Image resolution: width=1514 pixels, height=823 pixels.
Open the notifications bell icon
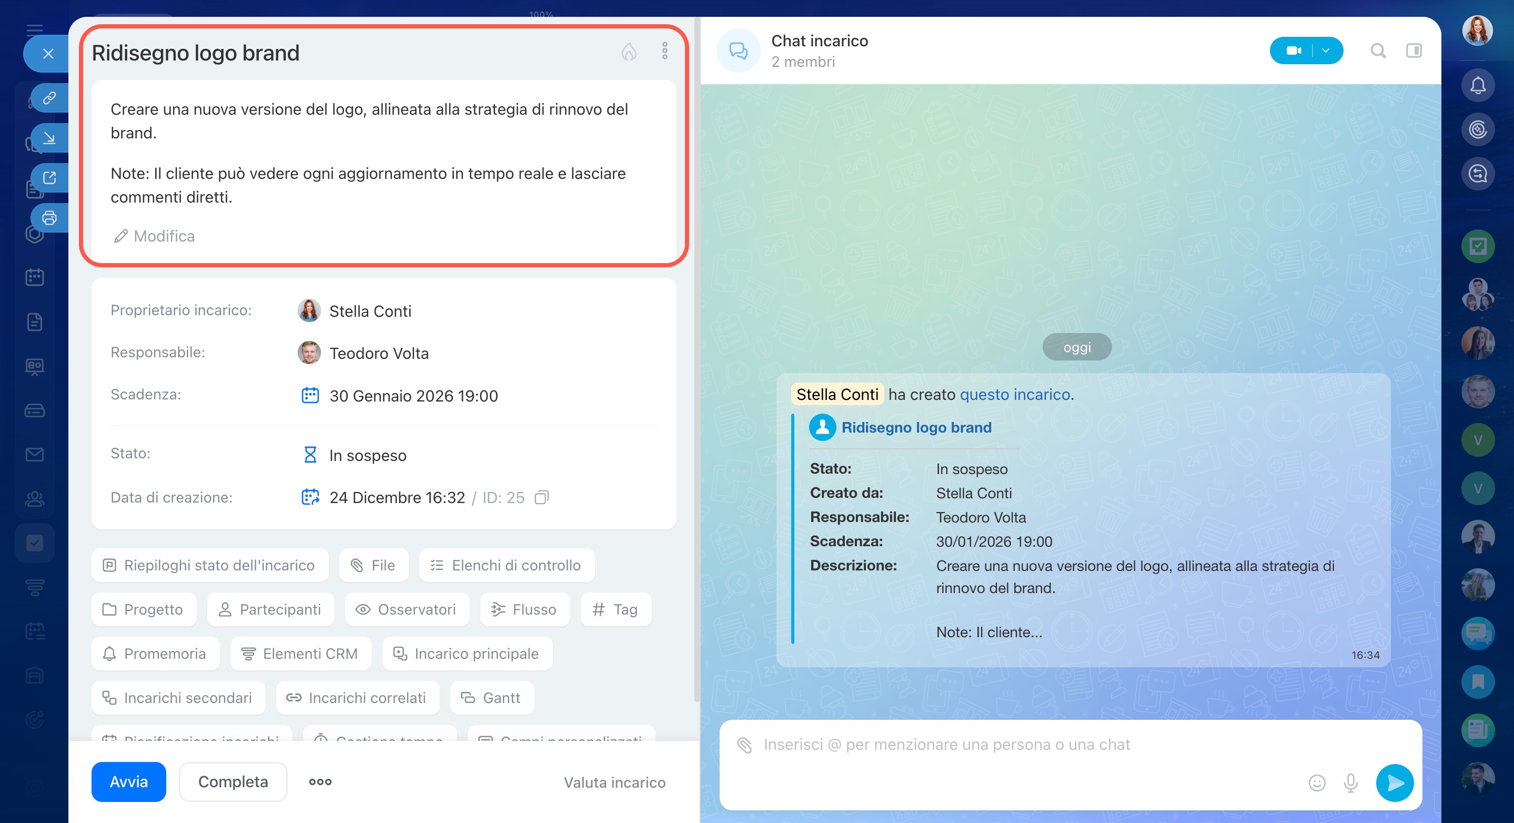[x=1478, y=86]
